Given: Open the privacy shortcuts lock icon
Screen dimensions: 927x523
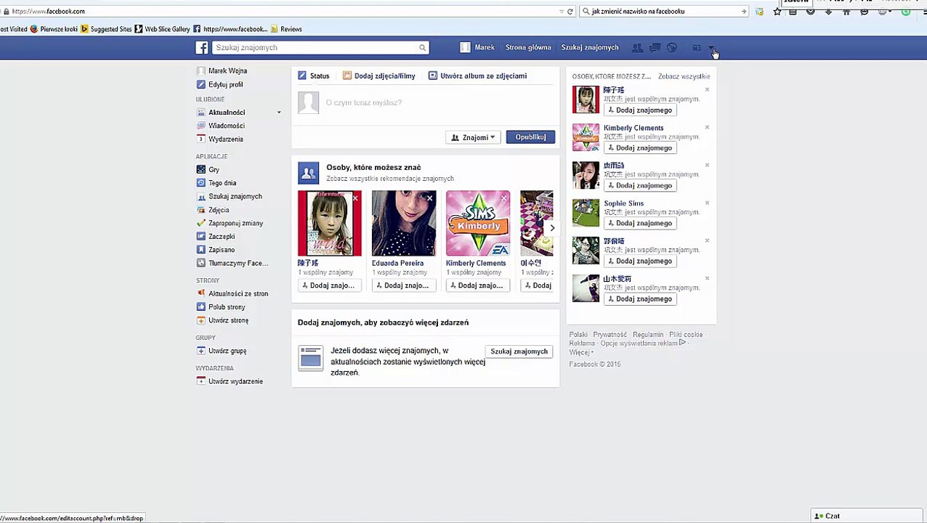Looking at the screenshot, I should [x=697, y=48].
